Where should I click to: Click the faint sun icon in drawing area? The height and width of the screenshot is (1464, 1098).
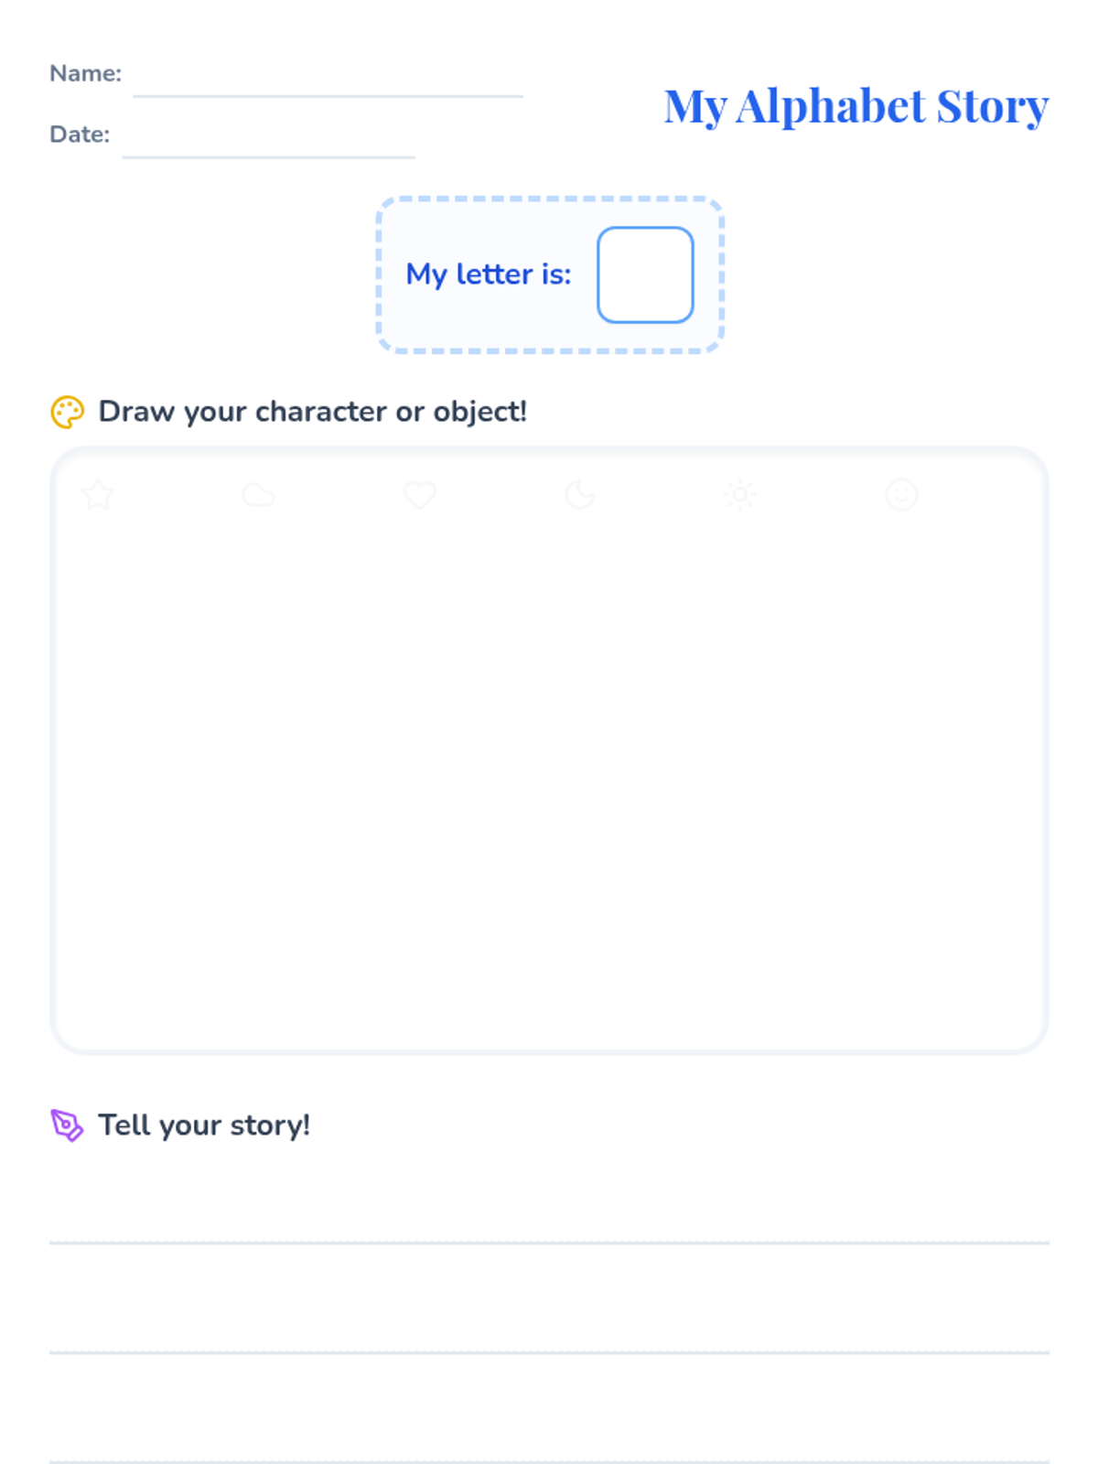point(740,495)
